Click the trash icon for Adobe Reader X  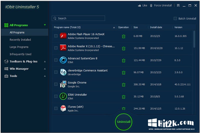pyautogui.click(x=123, y=48)
